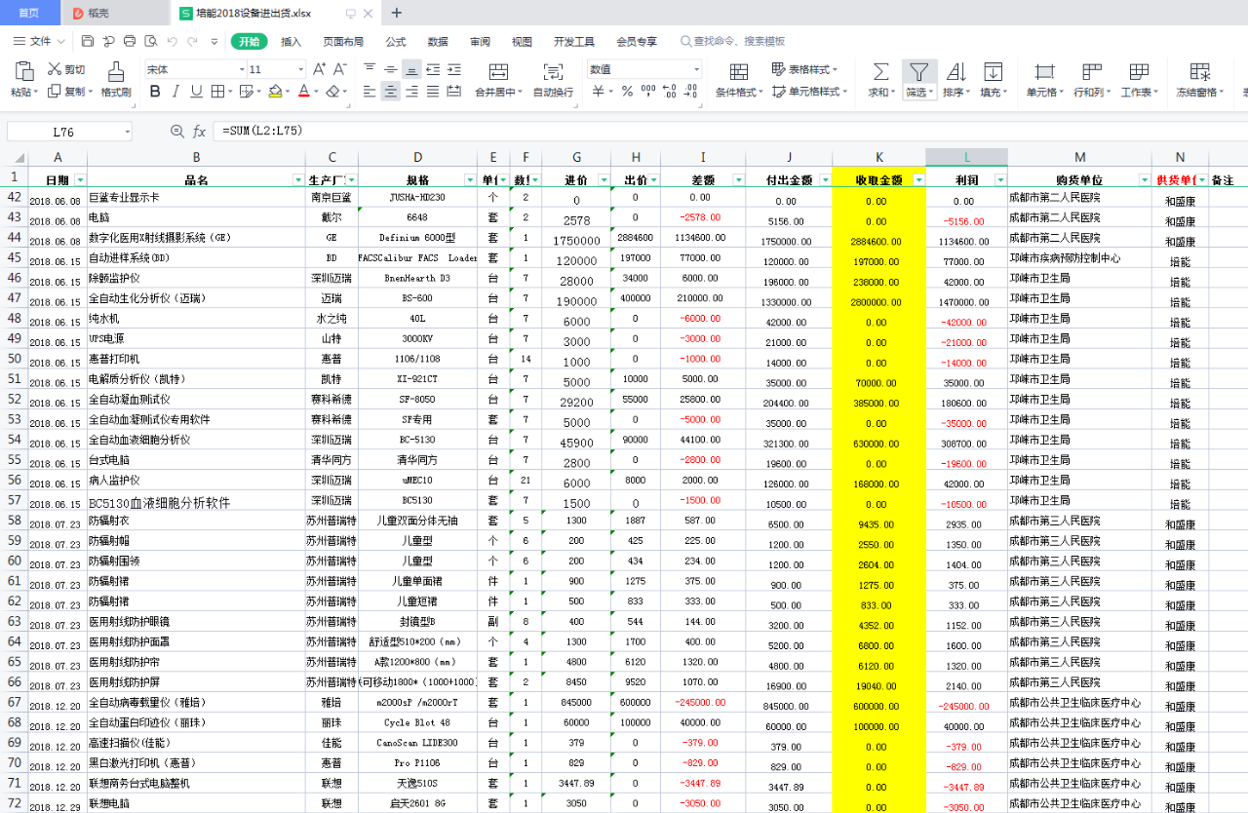Viewport: 1248px width, 813px height.
Task: Click the 冻结窗格 freeze panes icon
Action: [x=1200, y=72]
